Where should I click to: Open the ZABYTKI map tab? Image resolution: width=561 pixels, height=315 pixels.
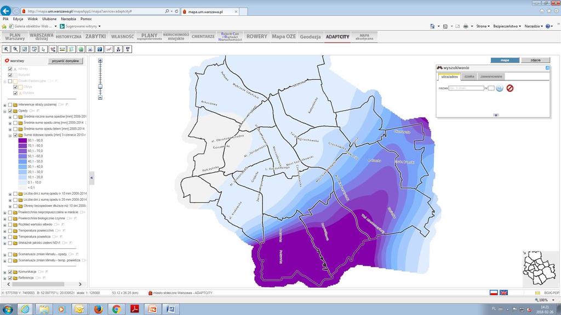click(x=95, y=37)
